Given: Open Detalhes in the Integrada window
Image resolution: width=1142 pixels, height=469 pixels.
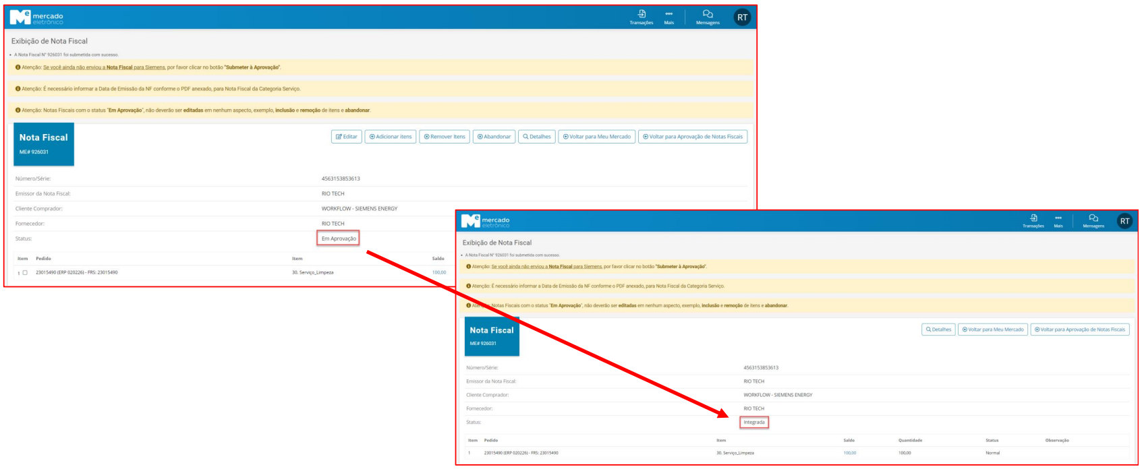Looking at the screenshot, I should click(938, 330).
